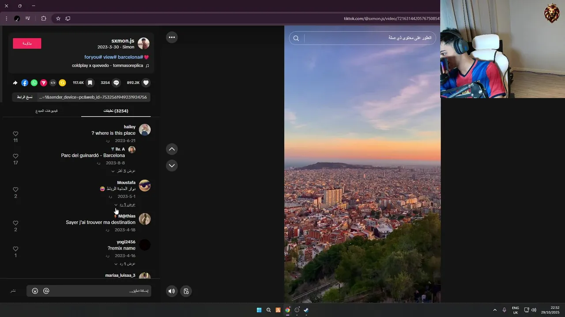Viewport: 565px width, 317px height.
Task: Click Moustafa's avatar
Action: [145, 185]
